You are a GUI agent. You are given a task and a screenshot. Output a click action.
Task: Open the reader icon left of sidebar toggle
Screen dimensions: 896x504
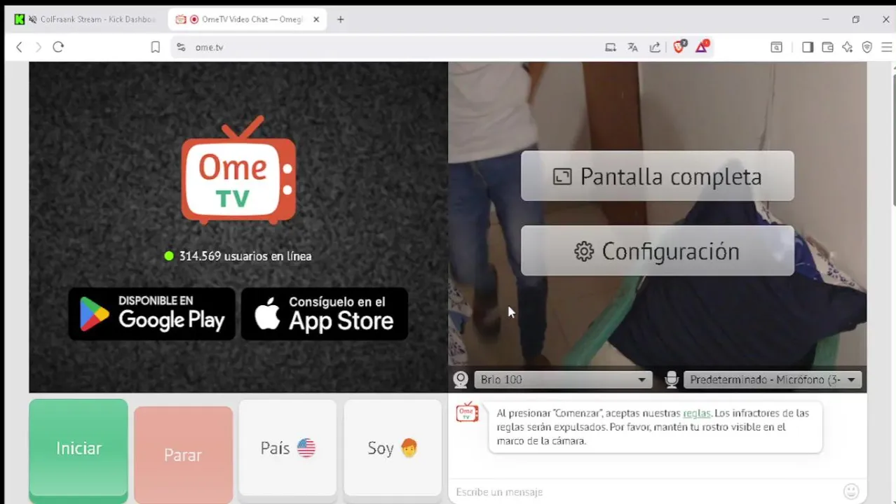tap(777, 47)
